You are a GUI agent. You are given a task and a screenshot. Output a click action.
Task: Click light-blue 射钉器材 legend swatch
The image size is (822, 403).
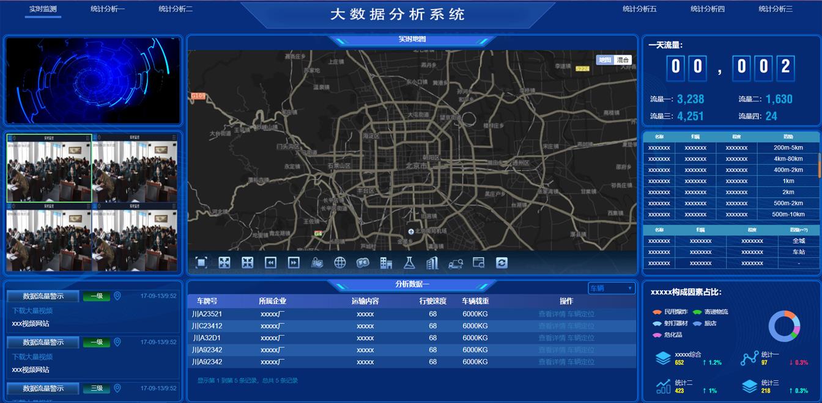click(657, 324)
